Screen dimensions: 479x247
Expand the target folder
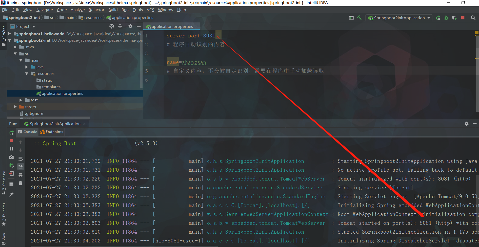(x=15, y=107)
